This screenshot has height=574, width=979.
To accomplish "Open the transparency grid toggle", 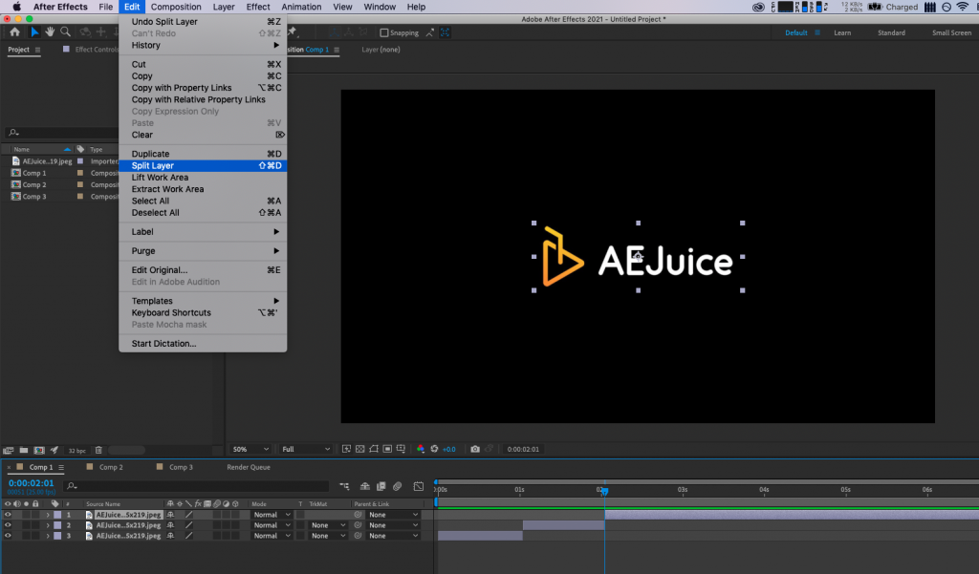I will (360, 449).
